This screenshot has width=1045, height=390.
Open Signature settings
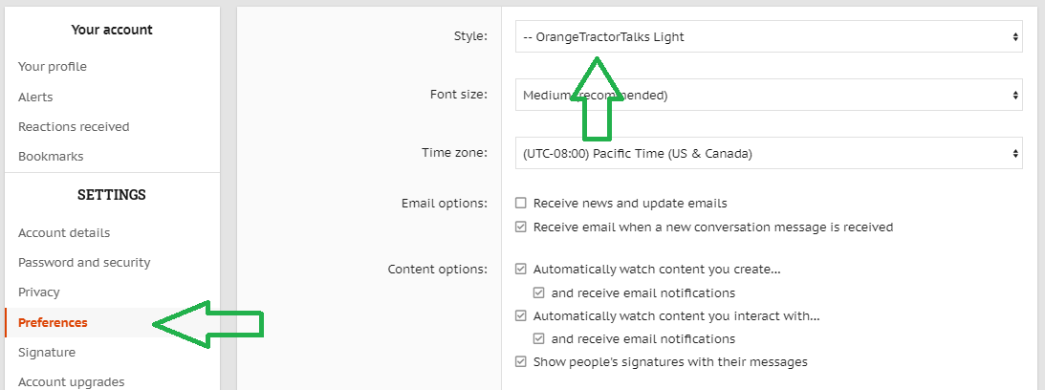tap(47, 352)
